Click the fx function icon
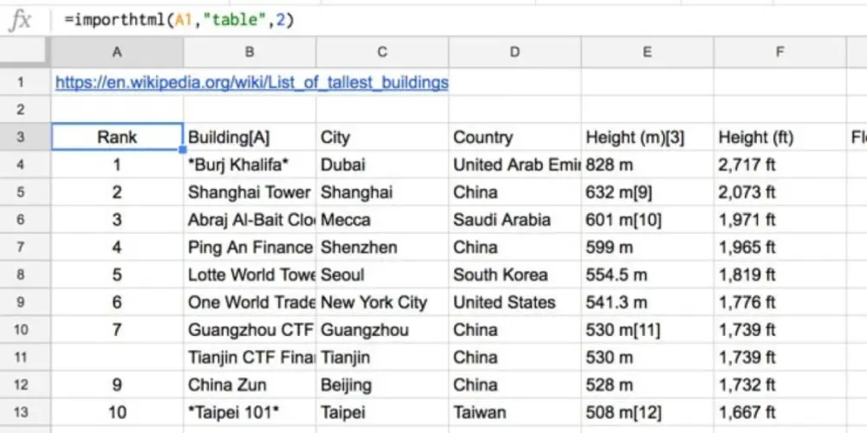This screenshot has height=433, width=867. point(19,21)
